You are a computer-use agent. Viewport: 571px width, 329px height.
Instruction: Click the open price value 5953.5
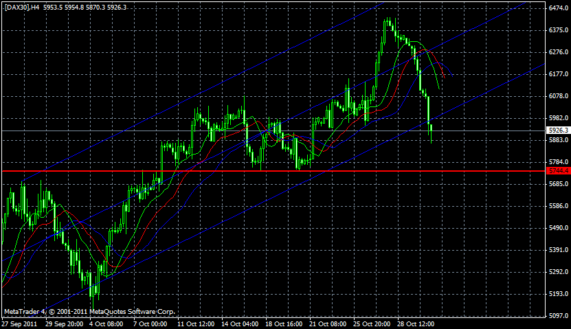pyautogui.click(x=53, y=8)
